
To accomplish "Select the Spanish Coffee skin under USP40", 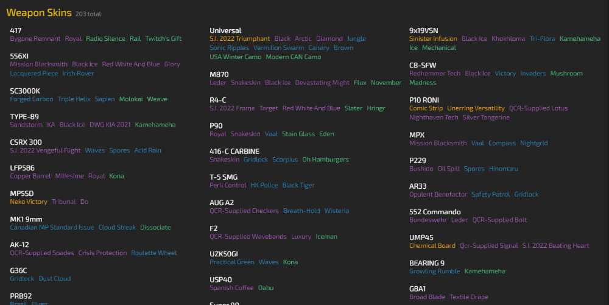I will 231,288.
